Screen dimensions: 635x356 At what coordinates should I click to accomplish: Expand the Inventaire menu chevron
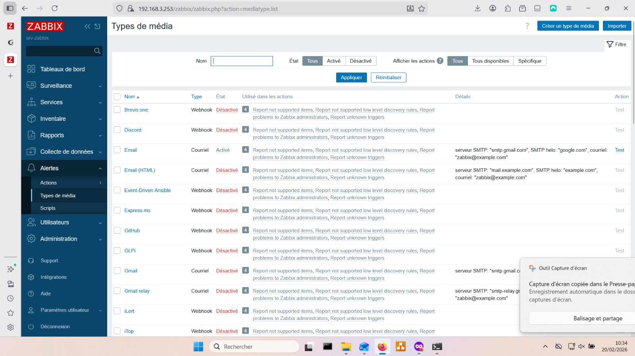pyautogui.click(x=100, y=119)
